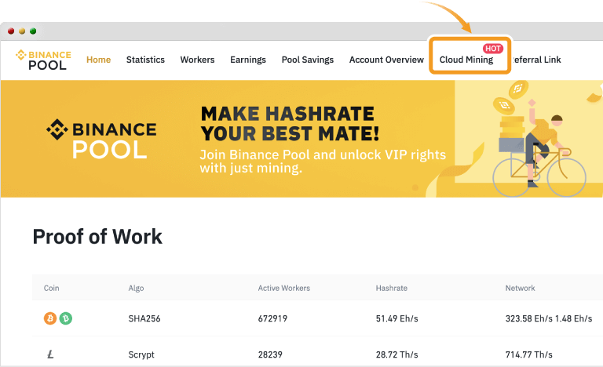Minimize the window with yellow button

pyautogui.click(x=22, y=31)
